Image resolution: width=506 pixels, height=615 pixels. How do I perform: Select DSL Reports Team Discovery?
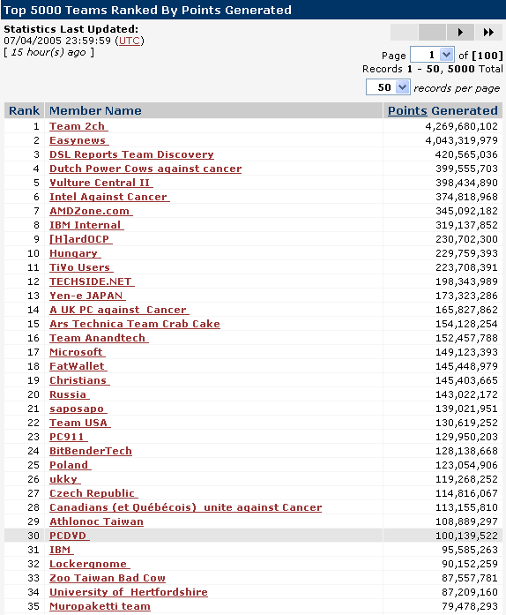(x=131, y=154)
